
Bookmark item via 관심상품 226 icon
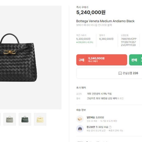[x=120, y=73]
